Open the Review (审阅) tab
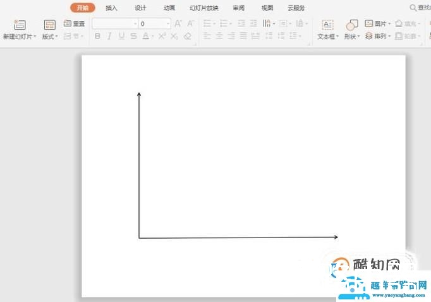Image resolution: width=431 pixels, height=302 pixels. (239, 8)
